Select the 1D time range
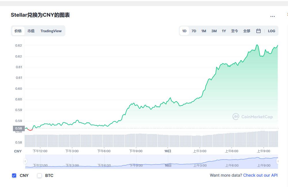 (184, 31)
